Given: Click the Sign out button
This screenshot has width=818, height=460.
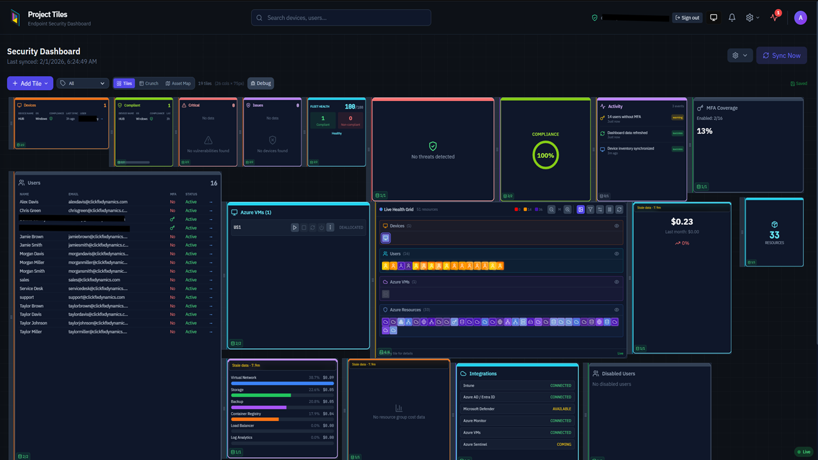Looking at the screenshot, I should 687,17.
